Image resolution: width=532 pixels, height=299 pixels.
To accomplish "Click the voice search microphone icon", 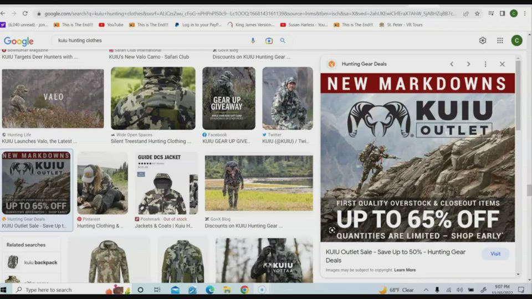I will 253,40.
